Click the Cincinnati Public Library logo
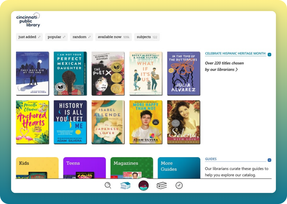 coord(28,20)
